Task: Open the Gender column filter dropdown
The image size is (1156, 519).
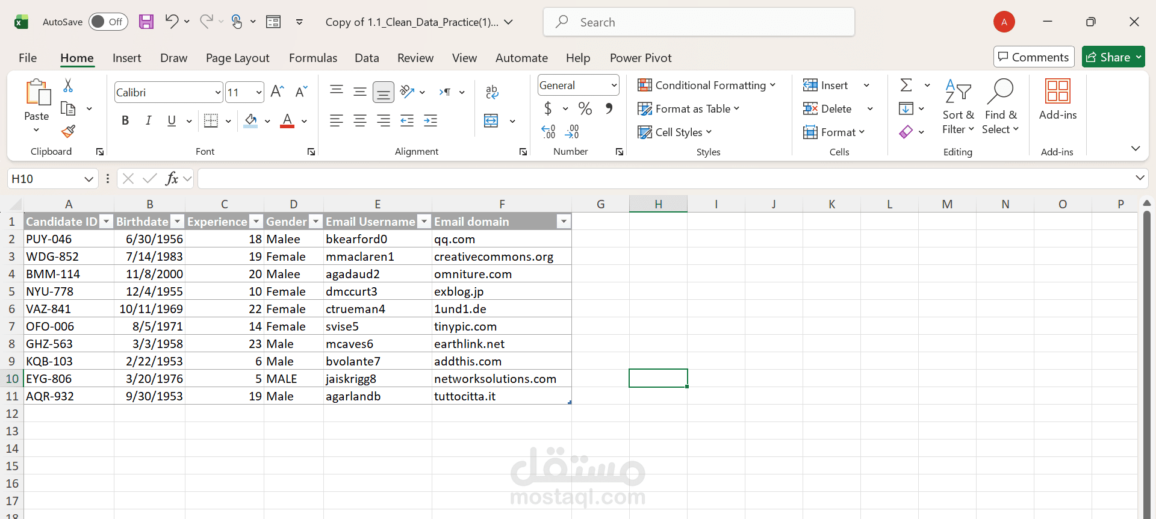Action: point(316,222)
